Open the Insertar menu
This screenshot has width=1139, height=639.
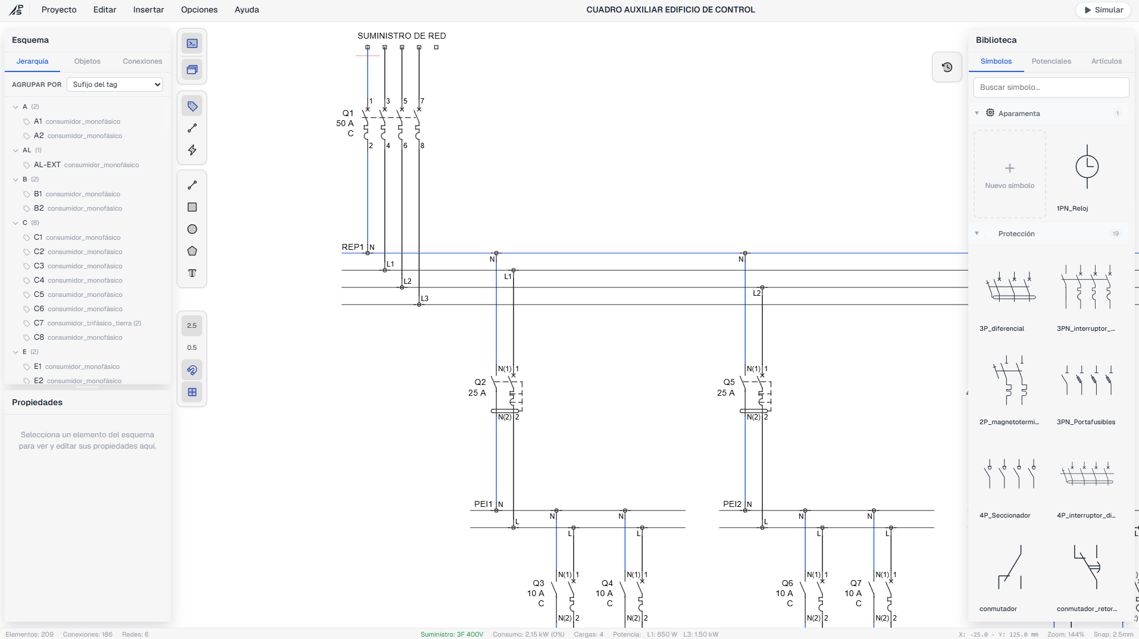point(149,10)
